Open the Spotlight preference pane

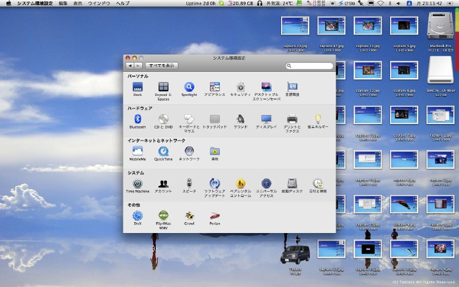click(x=189, y=87)
